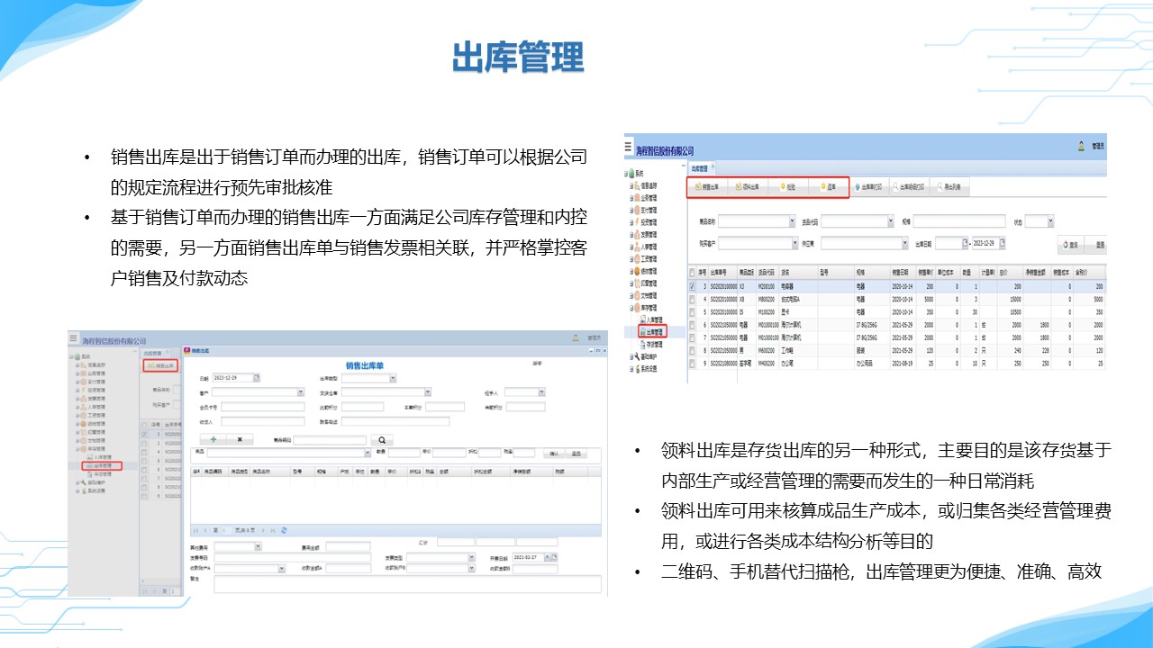Viewport: 1153px width, 648px height.
Task: Check the row 6 checkbox in list grid
Action: click(x=692, y=324)
